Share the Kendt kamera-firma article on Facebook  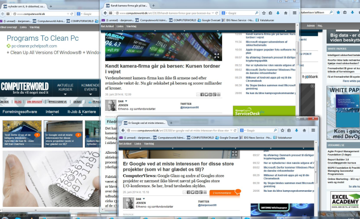[x=202, y=95]
